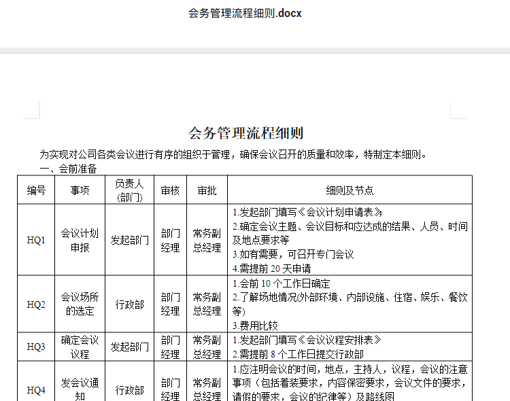Screen dimensions: 510x401
Task: Click line 3.如有需要,可召开专门会议
Action: [293, 254]
